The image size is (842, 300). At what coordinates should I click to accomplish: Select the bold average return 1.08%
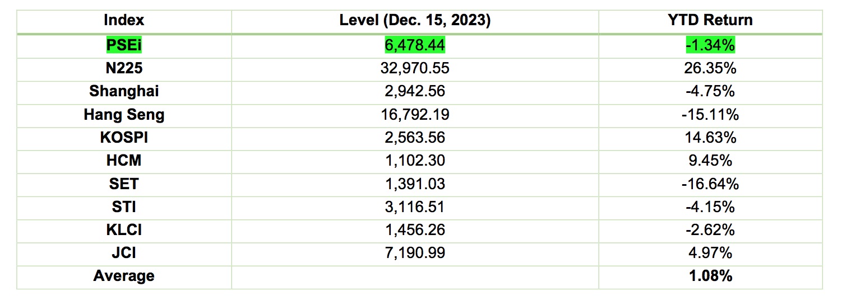(x=710, y=276)
